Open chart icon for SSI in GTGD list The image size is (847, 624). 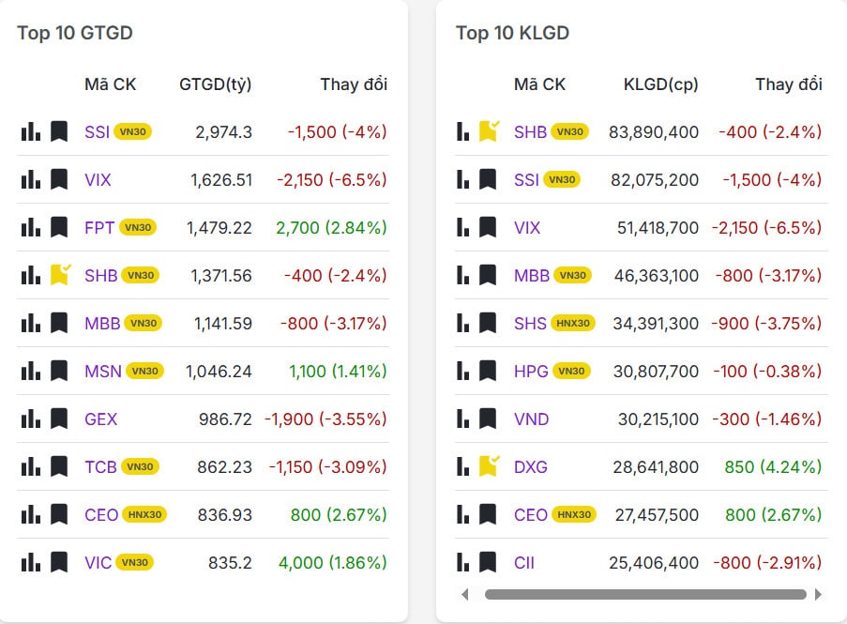30,131
